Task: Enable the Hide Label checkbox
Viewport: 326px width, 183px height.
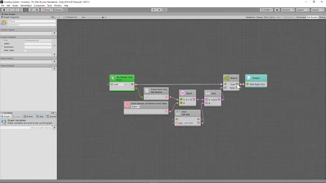Action: [x=25, y=51]
